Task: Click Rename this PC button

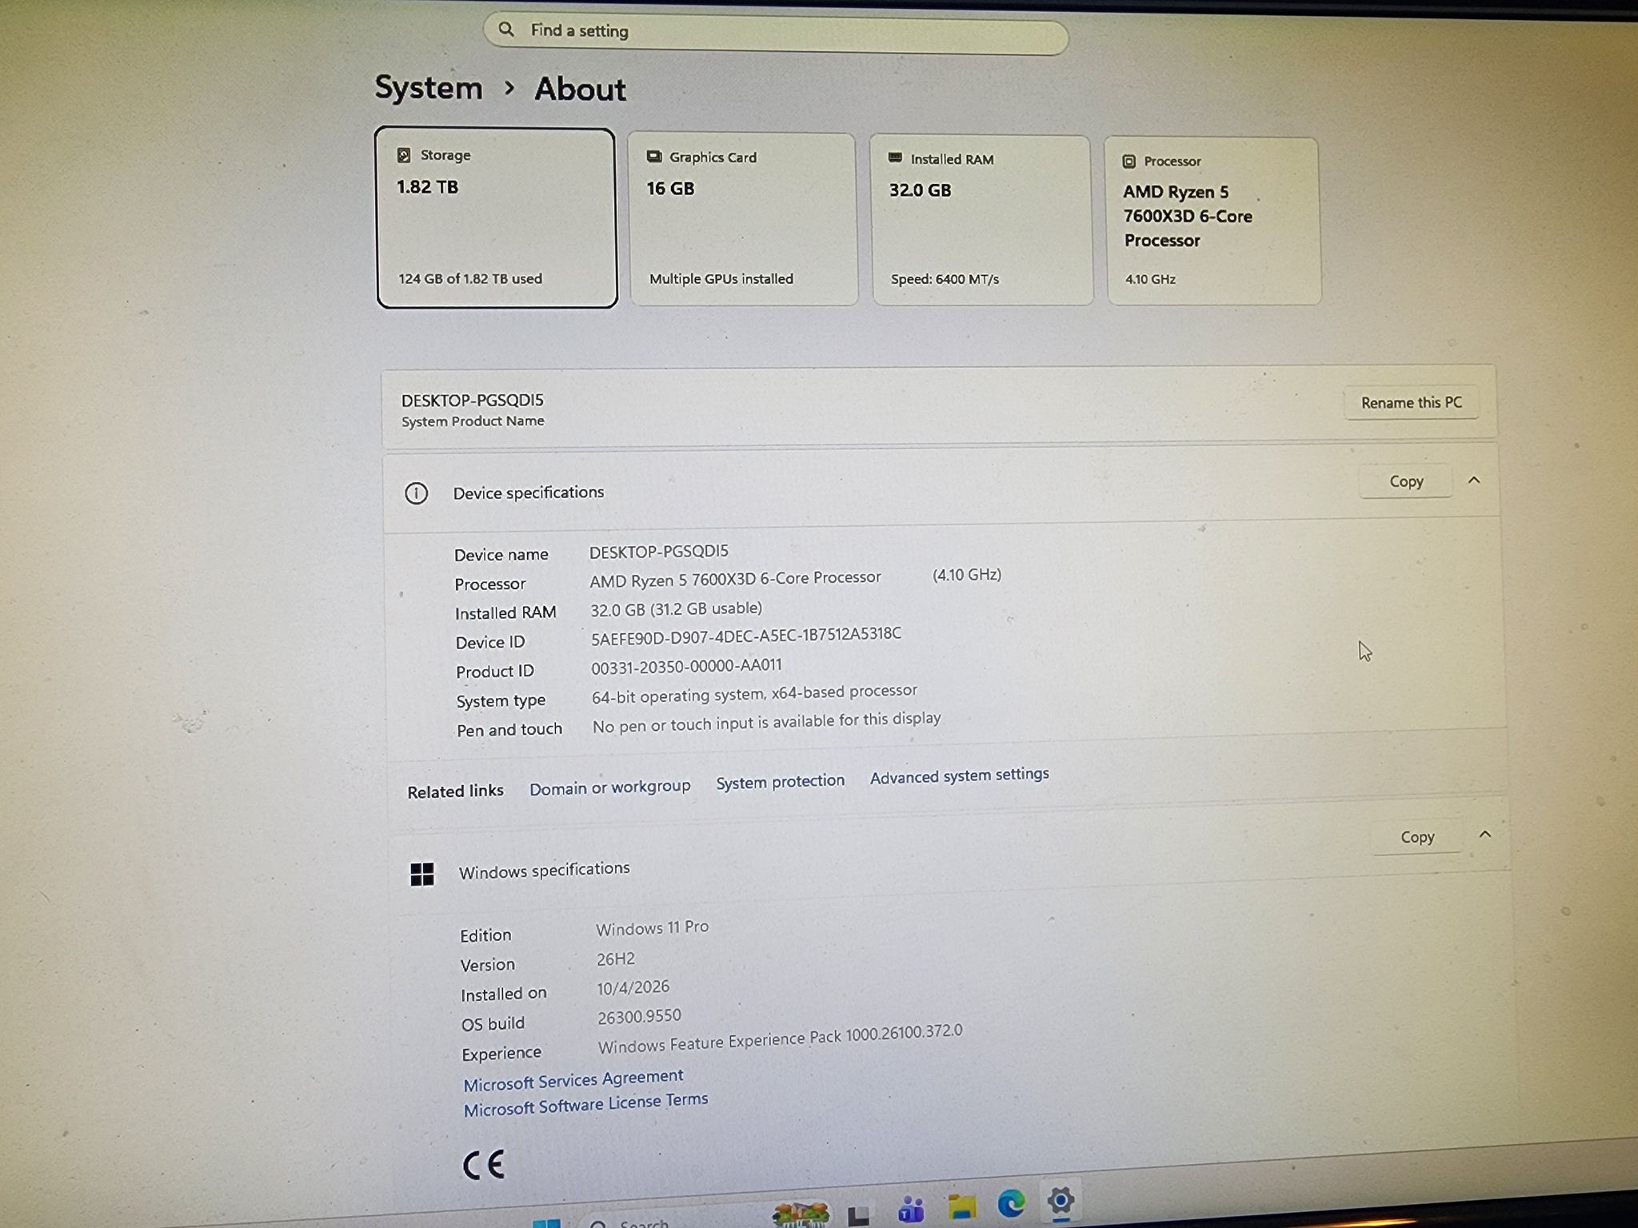Action: (1412, 403)
